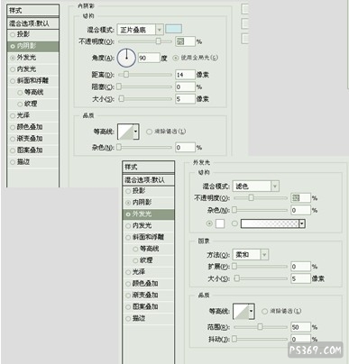This screenshot has width=349, height=364.
Task: Select 渐变叠加 row in Inner Shadow dialog
Action: pyautogui.click(x=32, y=139)
